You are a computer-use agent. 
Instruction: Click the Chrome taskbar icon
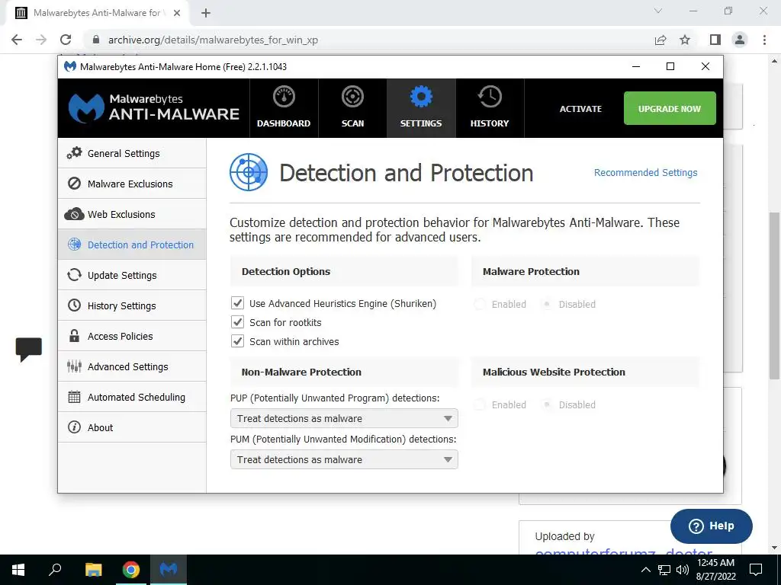131,570
